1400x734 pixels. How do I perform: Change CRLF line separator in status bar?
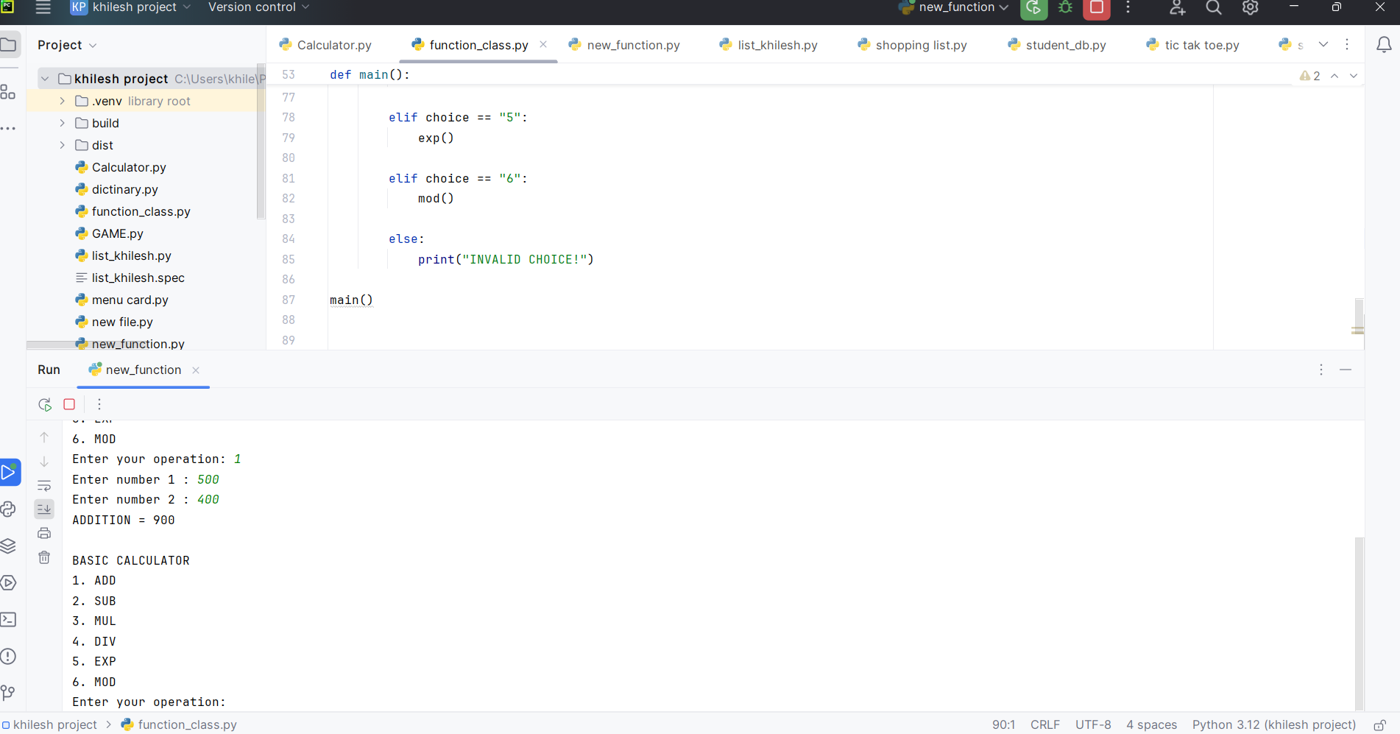[x=1045, y=725]
